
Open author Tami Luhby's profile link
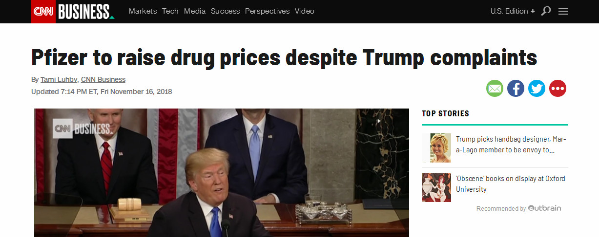point(59,79)
